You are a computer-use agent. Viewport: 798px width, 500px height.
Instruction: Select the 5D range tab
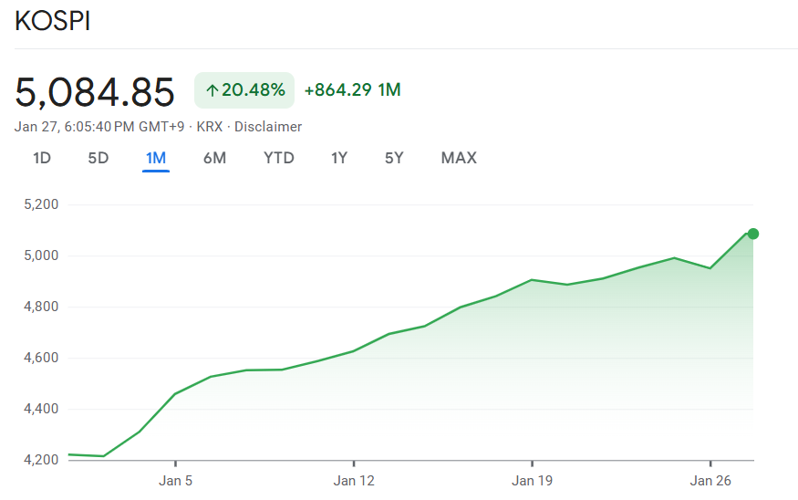98,158
